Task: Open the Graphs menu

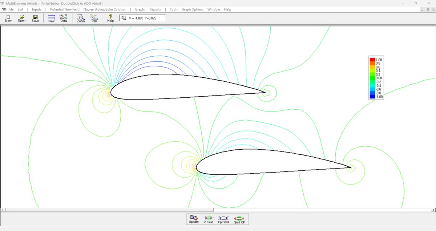Action: (140, 9)
